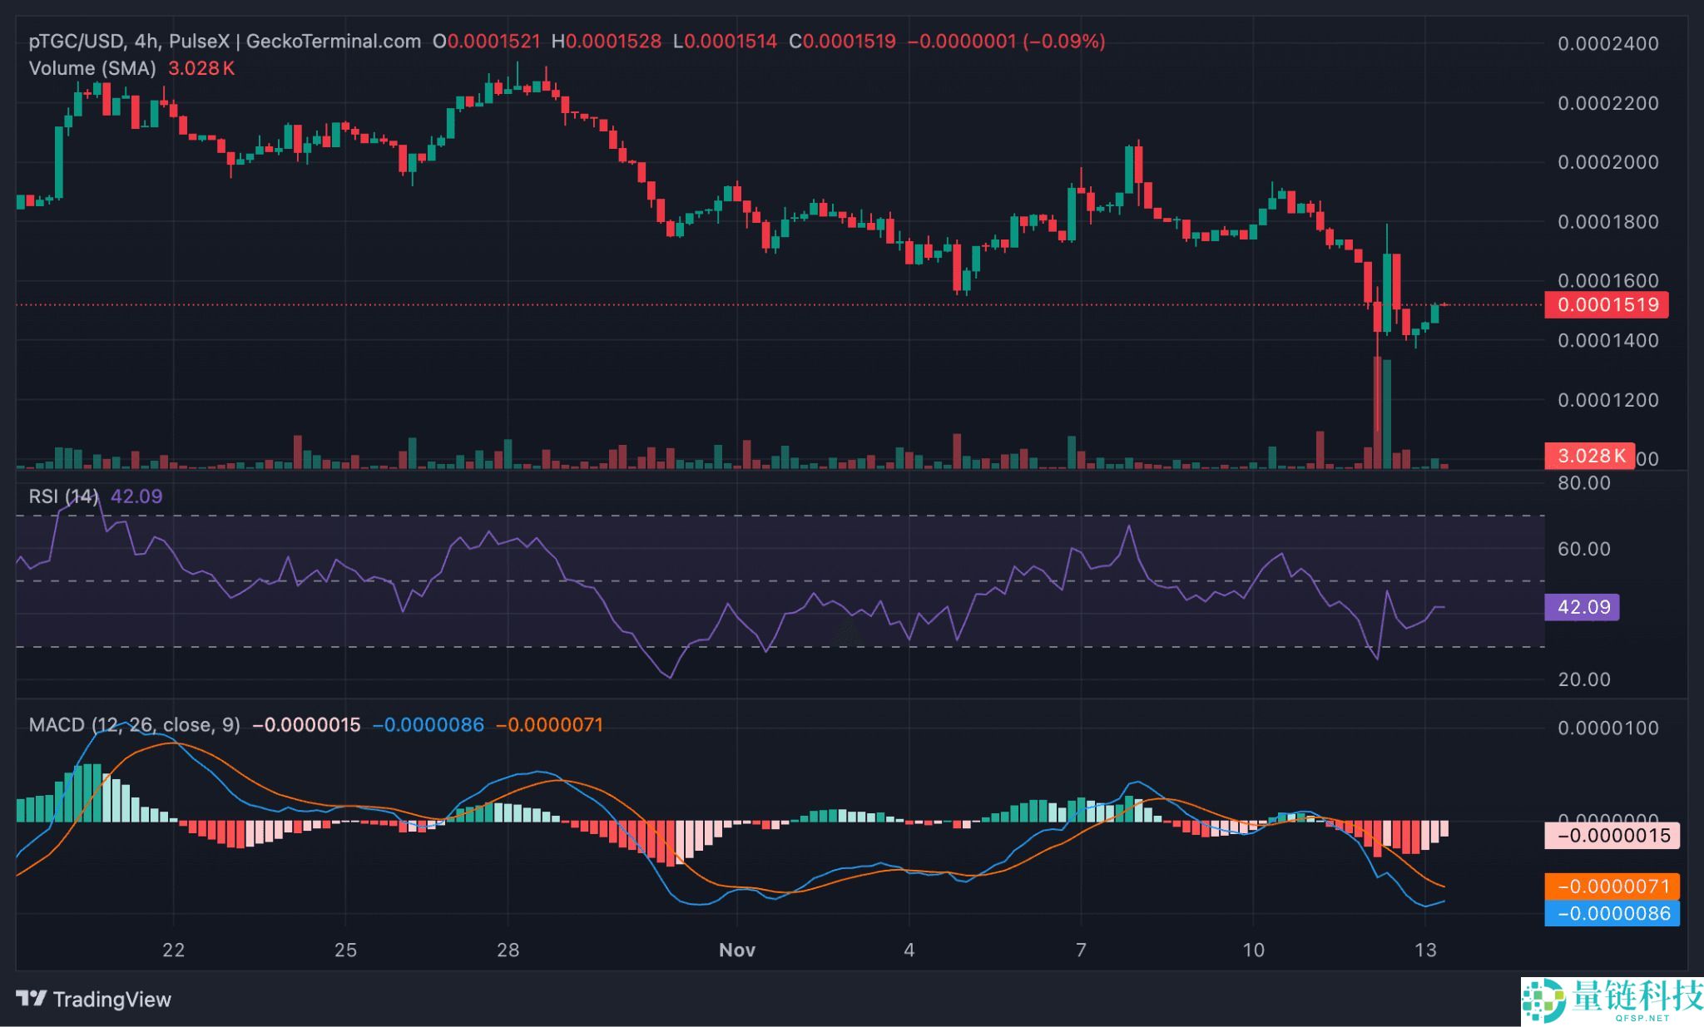Image resolution: width=1704 pixels, height=1027 pixels.
Task: Click the 4 date on time axis
Action: coord(909,950)
